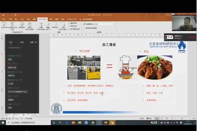Screen dimensions: 197x131
Task: Open the File tab in the ribbon
Action: click(4, 19)
